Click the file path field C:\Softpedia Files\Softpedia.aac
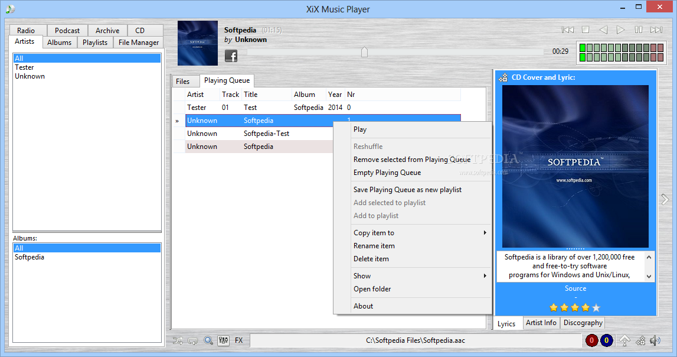This screenshot has width=677, height=357. (416, 340)
